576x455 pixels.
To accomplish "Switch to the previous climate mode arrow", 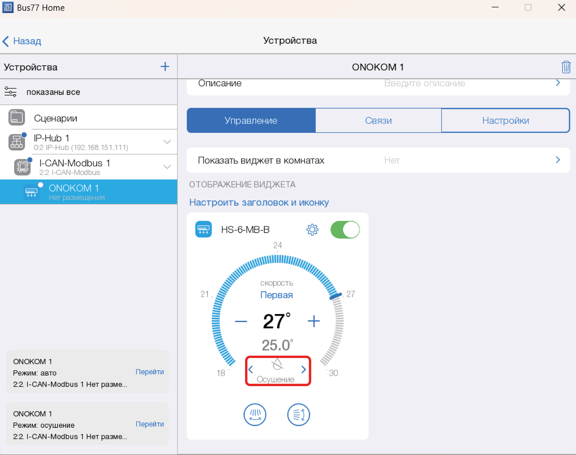I will 251,370.
